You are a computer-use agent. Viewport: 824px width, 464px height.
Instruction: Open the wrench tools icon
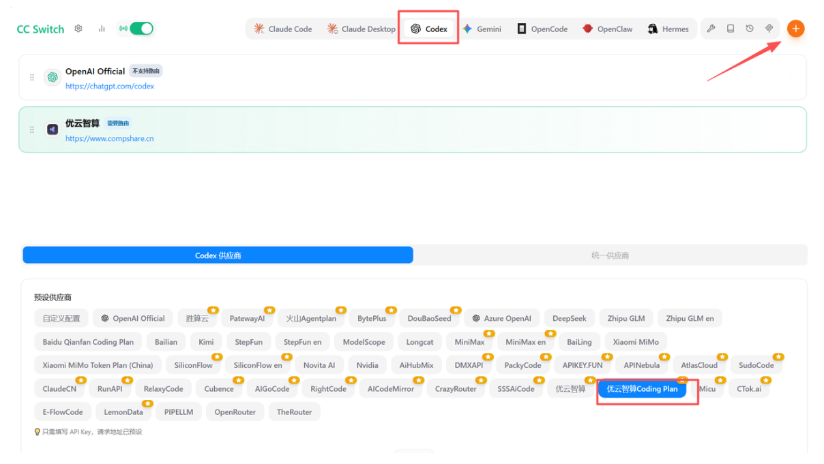pos(711,29)
